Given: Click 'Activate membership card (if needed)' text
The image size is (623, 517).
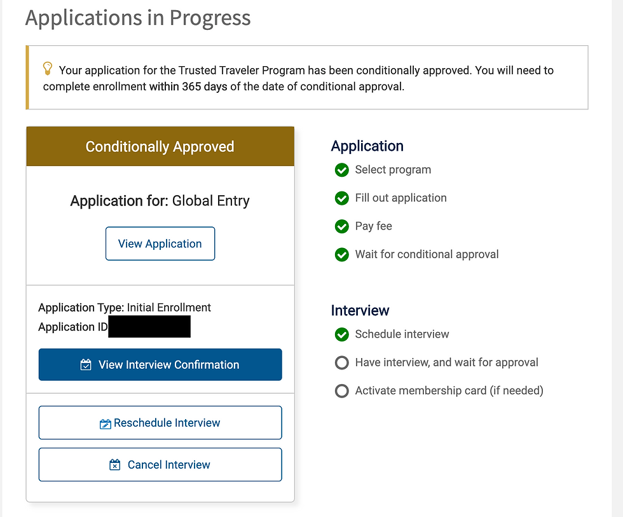Looking at the screenshot, I should pos(449,390).
